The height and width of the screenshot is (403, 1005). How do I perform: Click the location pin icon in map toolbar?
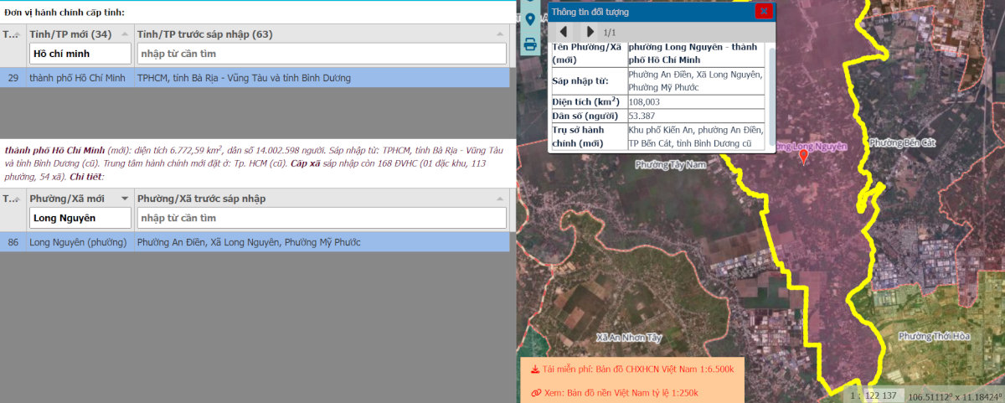pyautogui.click(x=529, y=20)
